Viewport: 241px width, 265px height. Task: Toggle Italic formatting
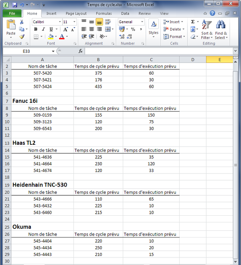(43, 29)
